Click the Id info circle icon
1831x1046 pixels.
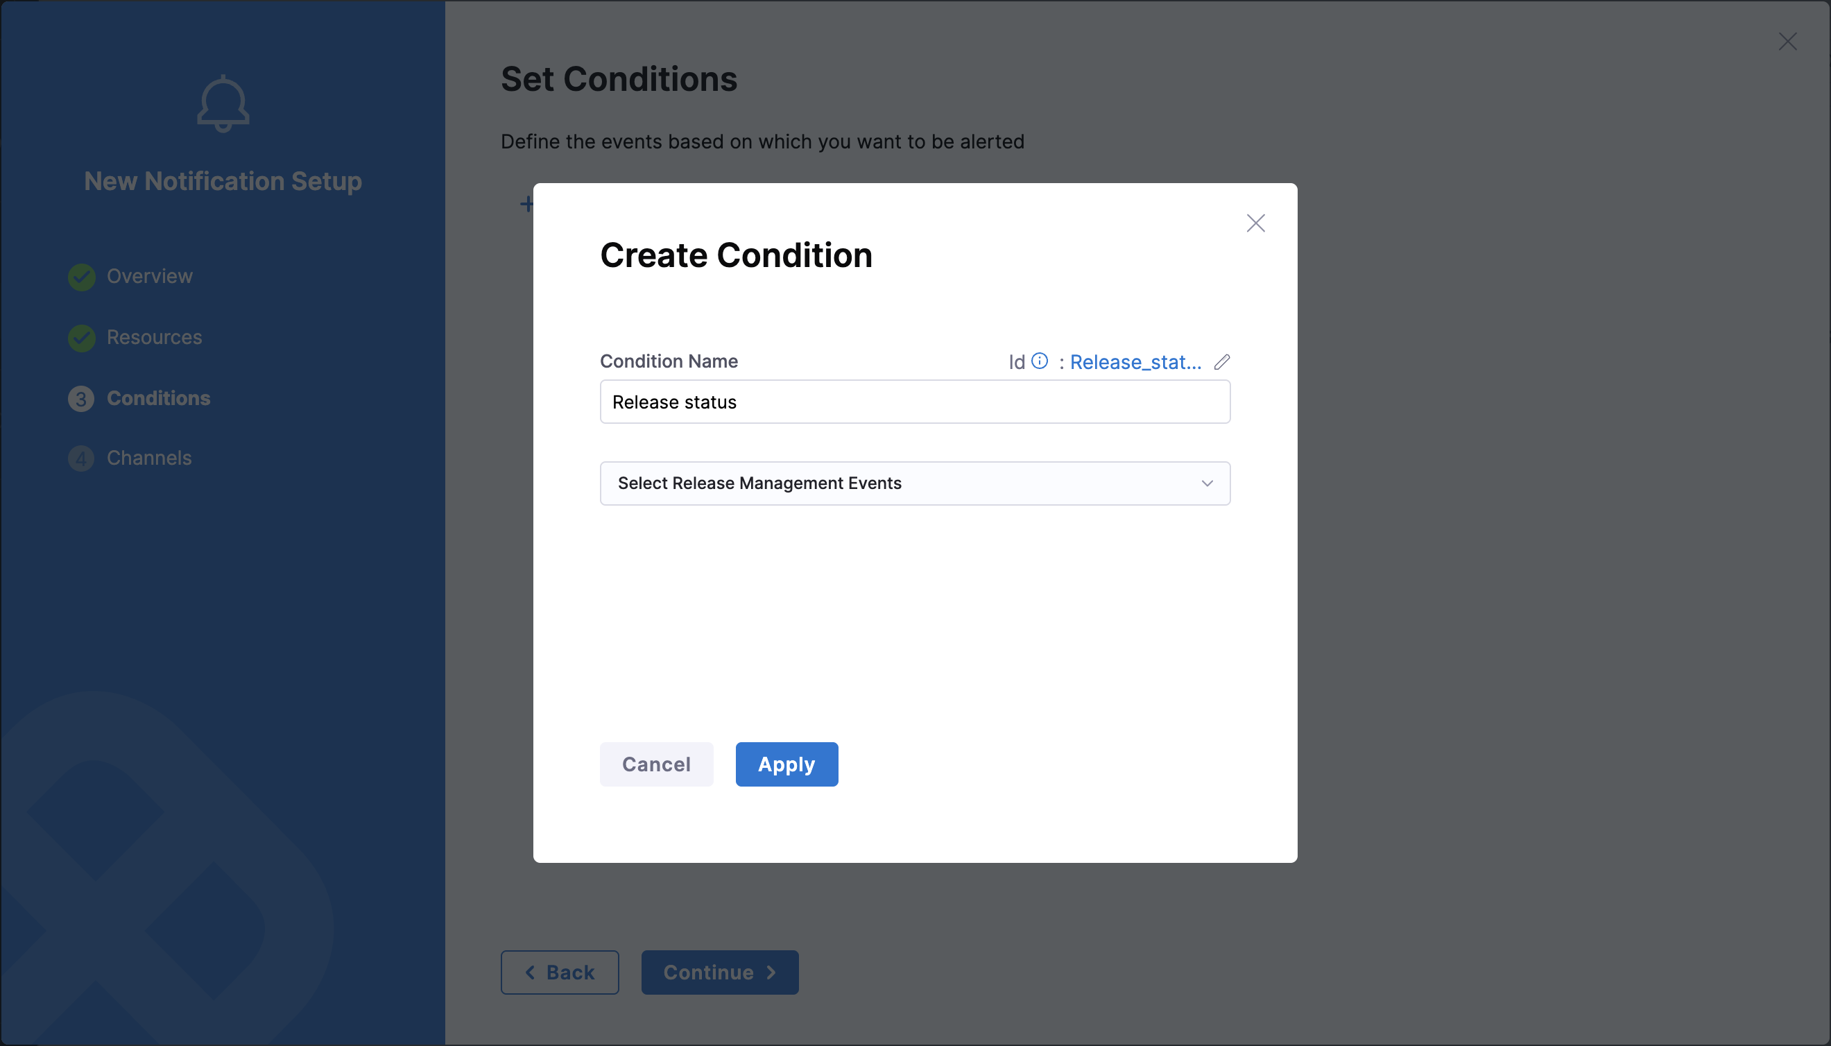(1040, 361)
